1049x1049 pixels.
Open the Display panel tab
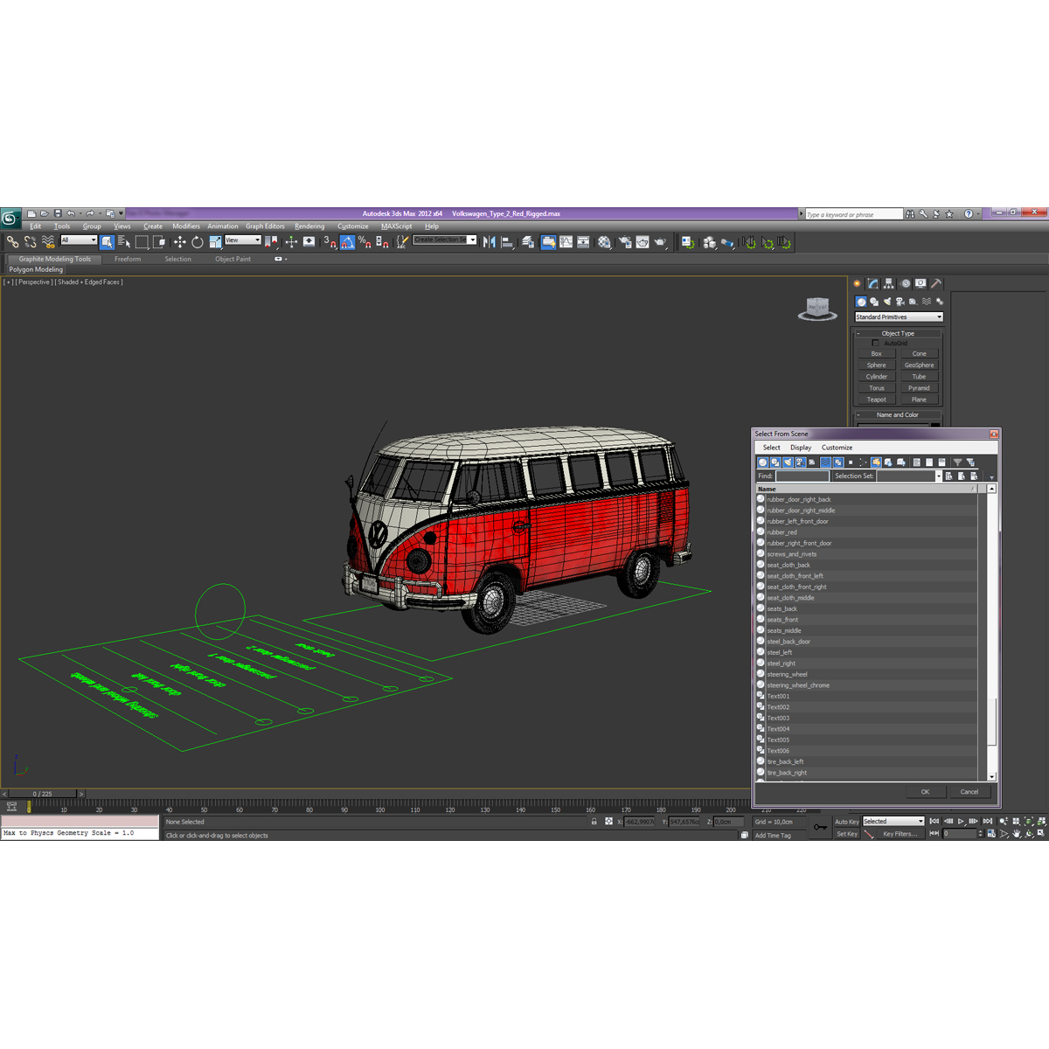coord(920,283)
